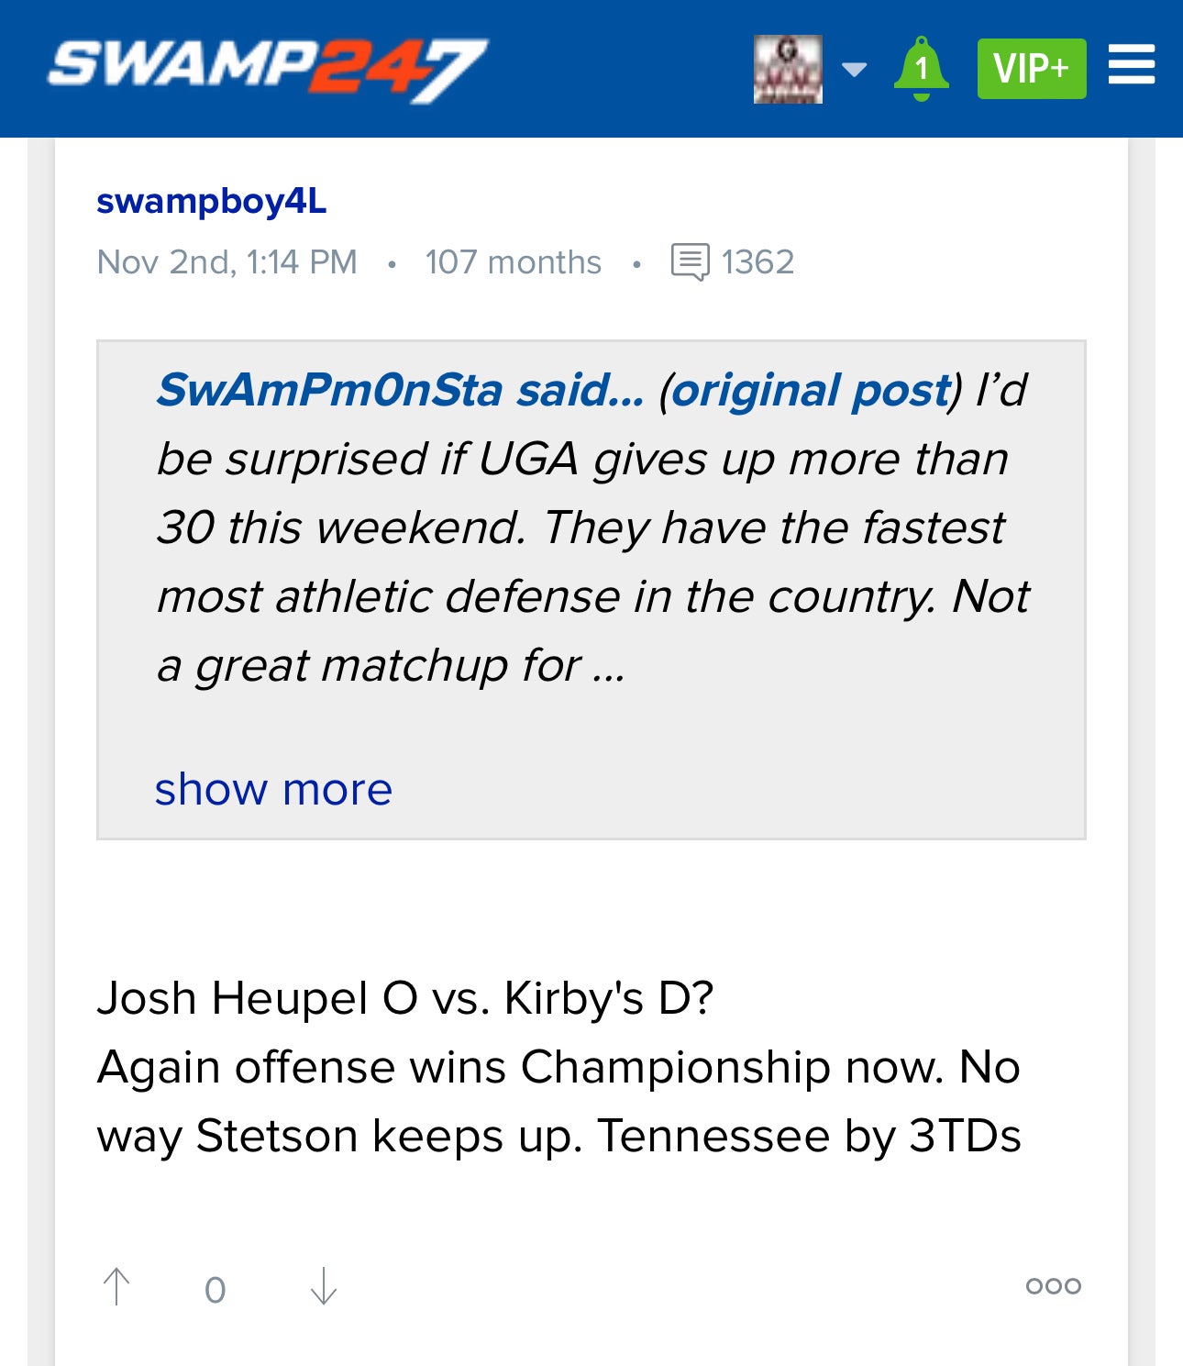Expand the quote with show more
The width and height of the screenshot is (1183, 1366).
click(x=273, y=789)
